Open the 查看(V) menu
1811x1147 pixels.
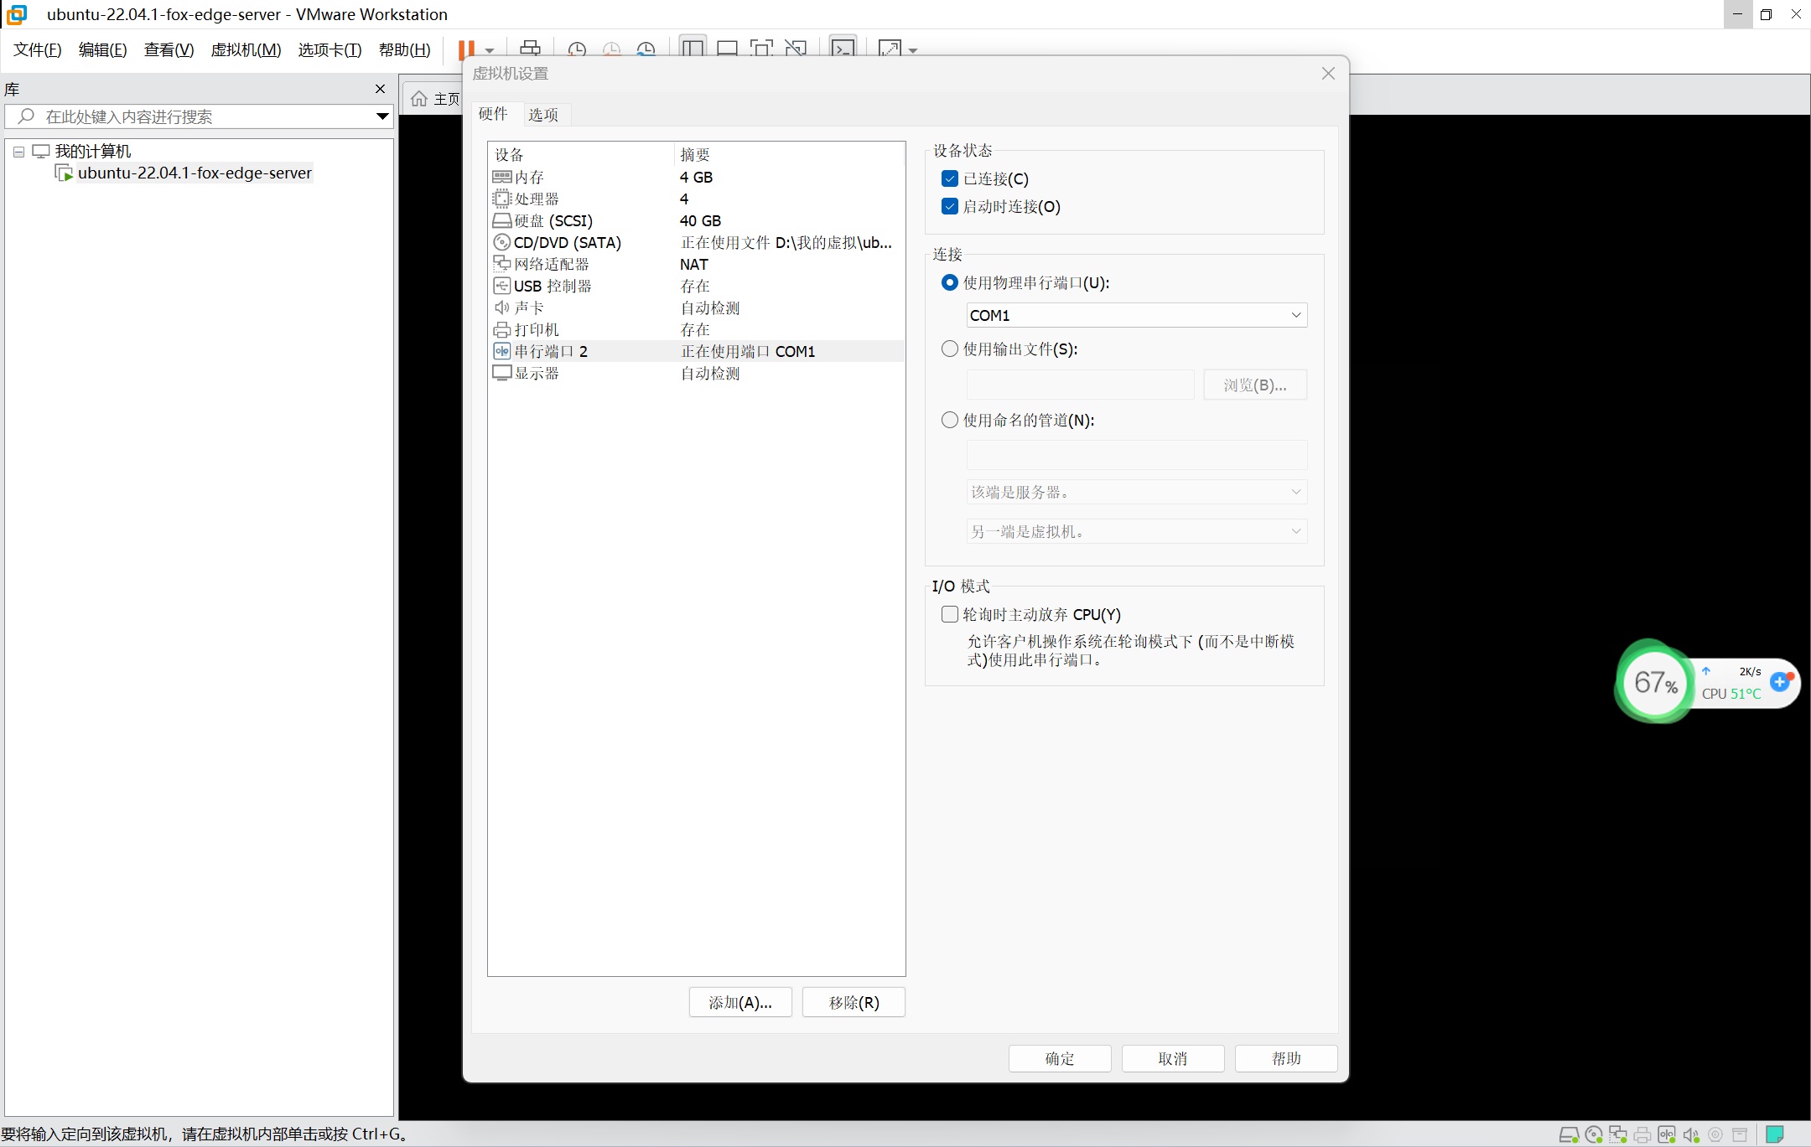point(169,49)
